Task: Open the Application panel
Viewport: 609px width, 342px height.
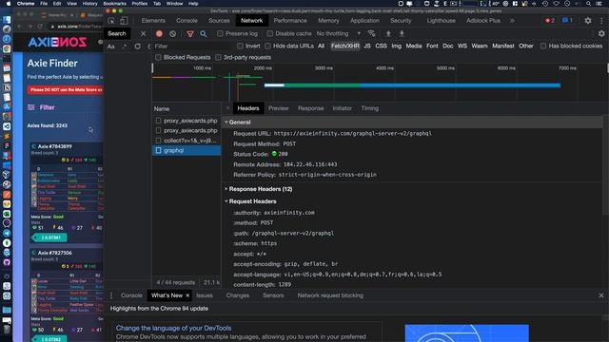Action: pyautogui.click(x=364, y=21)
